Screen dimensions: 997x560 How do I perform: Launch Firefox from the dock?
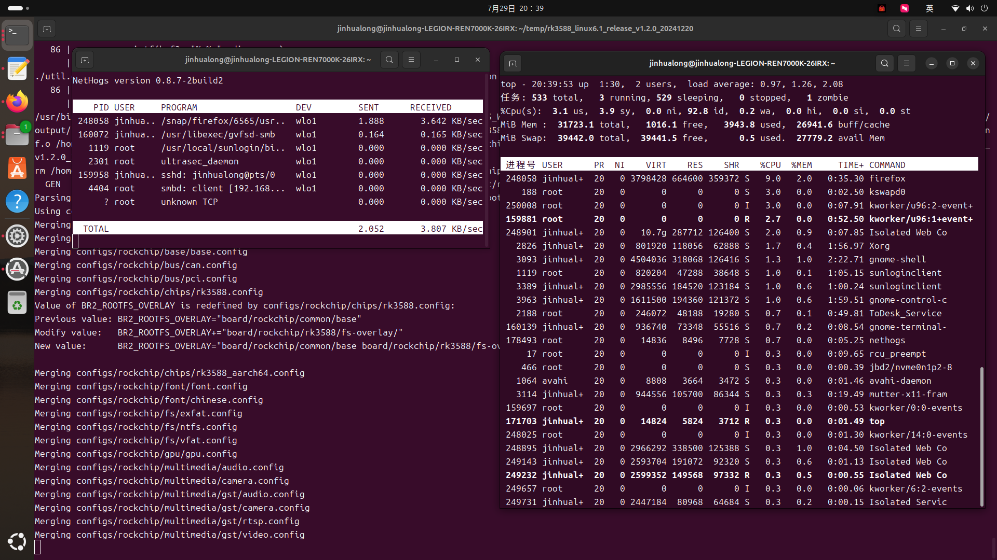pos(17,102)
